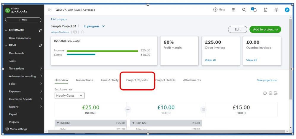Click the export icon beside the printer
The width and height of the screenshot is (296, 139).
coord(276,93)
